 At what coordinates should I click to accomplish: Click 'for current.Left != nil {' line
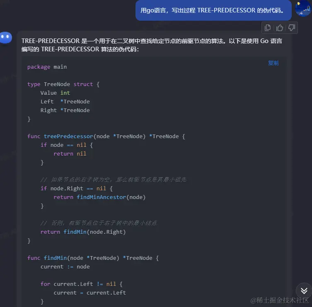point(82,284)
